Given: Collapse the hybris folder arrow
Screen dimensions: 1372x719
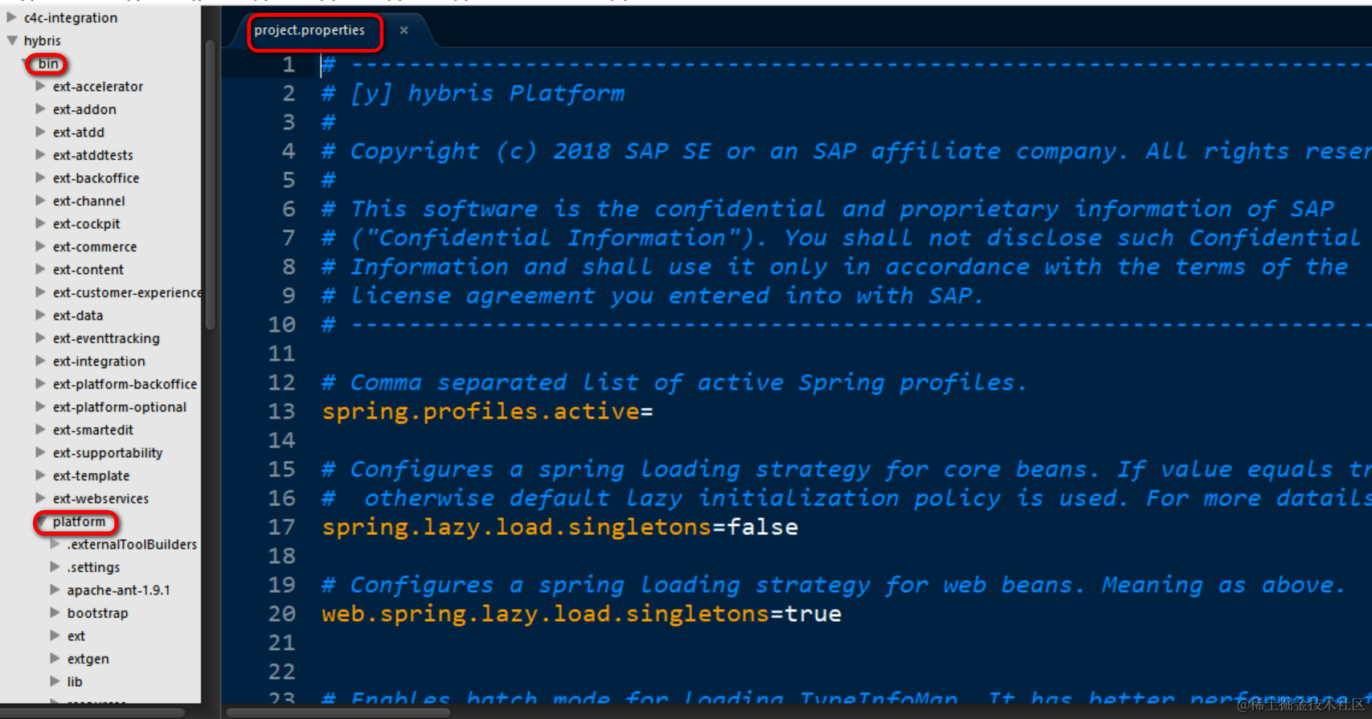Looking at the screenshot, I should tap(11, 40).
